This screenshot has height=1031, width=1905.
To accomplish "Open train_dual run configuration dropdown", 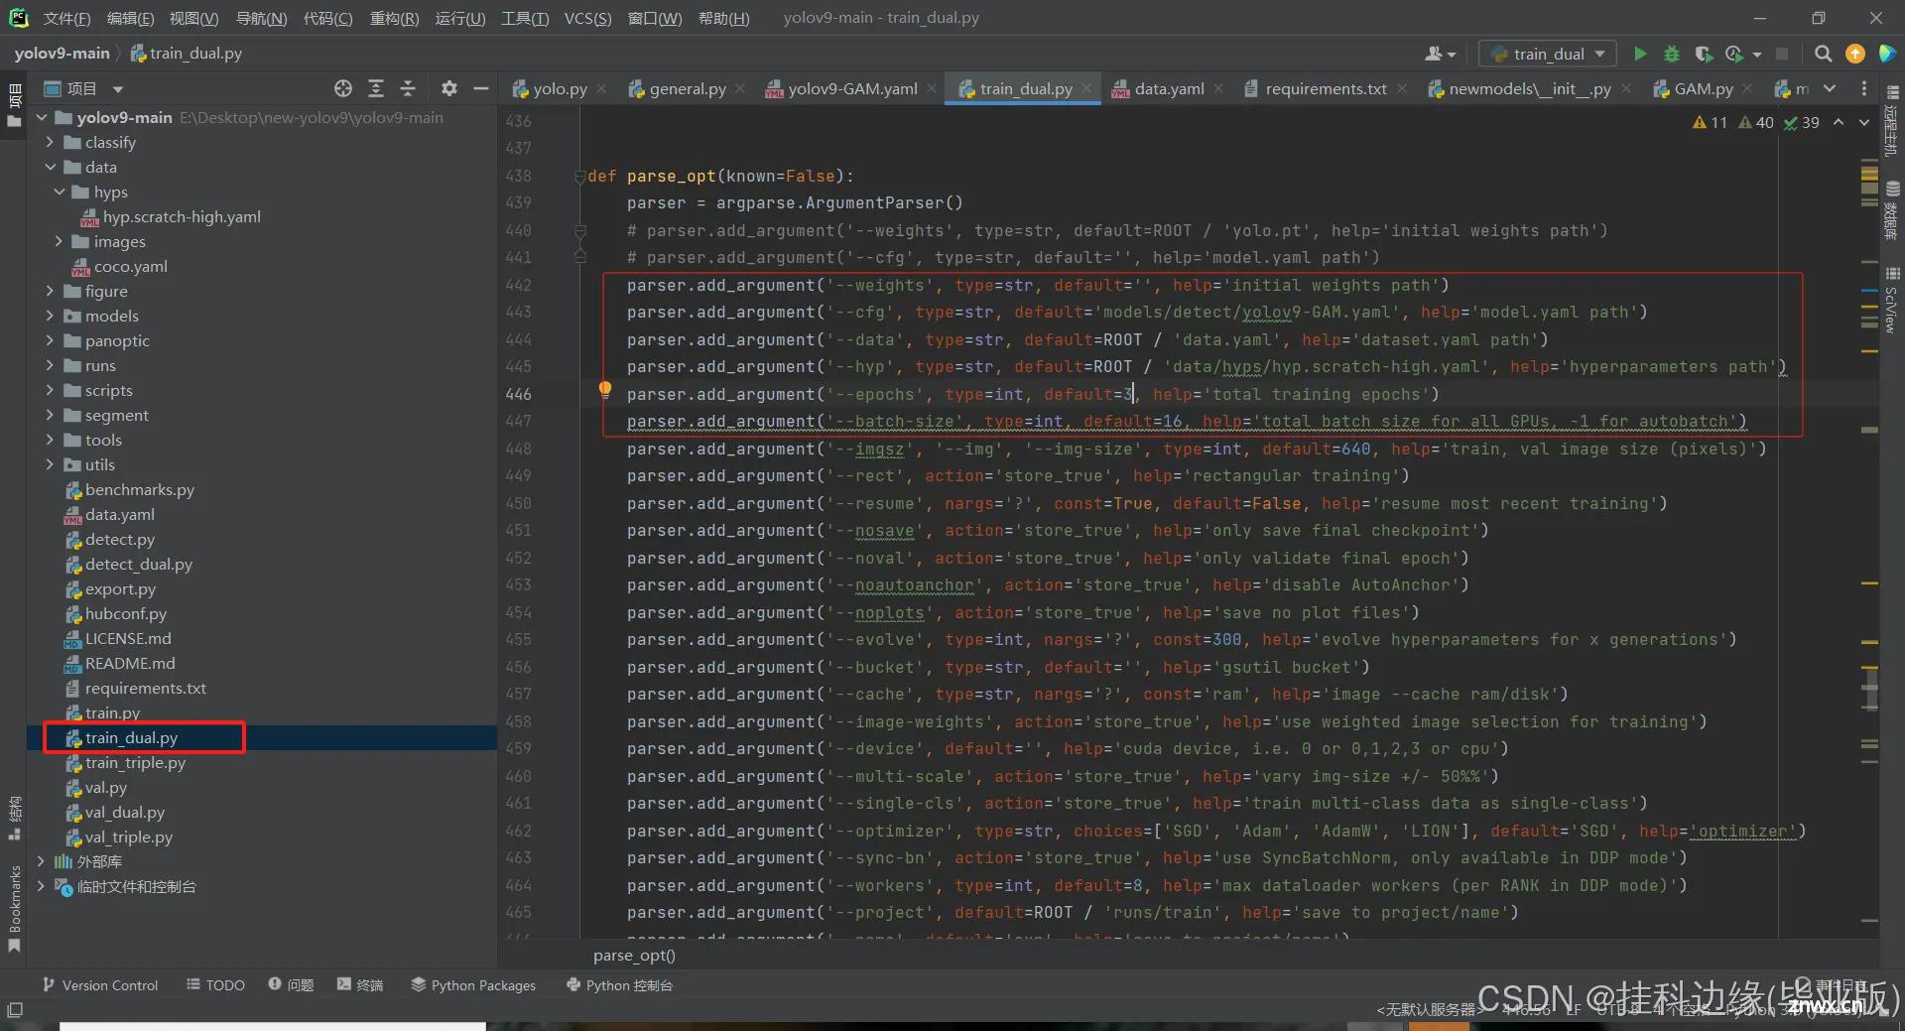I will click(x=1548, y=54).
